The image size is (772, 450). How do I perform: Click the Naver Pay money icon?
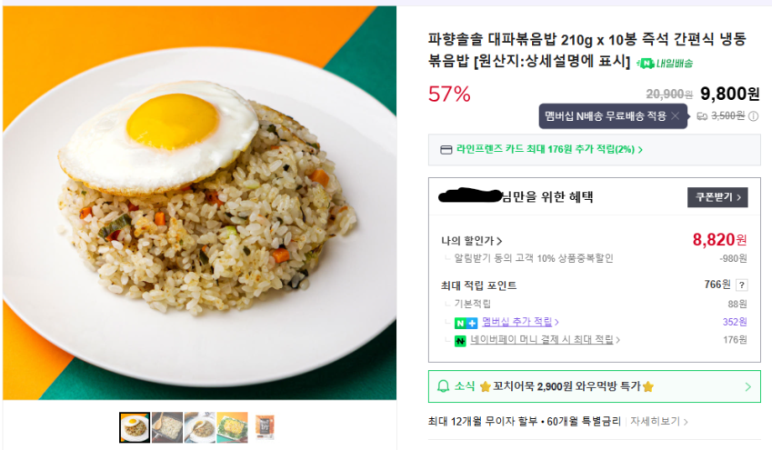[x=461, y=340]
